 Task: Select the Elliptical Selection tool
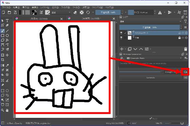pyautogui.click(x=7, y=91)
